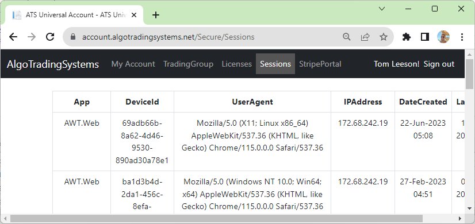Bookmark this page with the star icon
The height and width of the screenshot is (224, 475).
[384, 37]
